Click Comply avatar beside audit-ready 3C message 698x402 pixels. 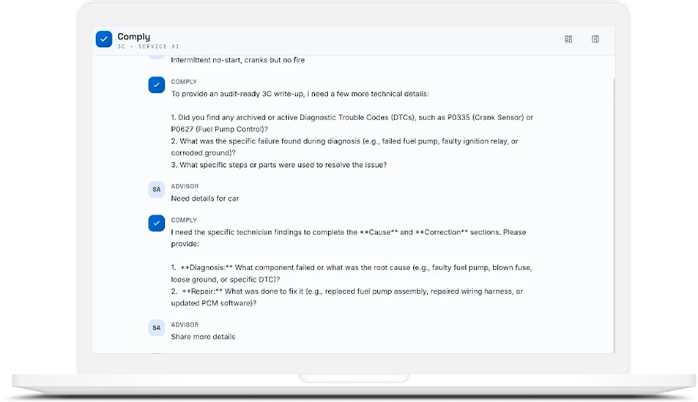[x=156, y=85]
